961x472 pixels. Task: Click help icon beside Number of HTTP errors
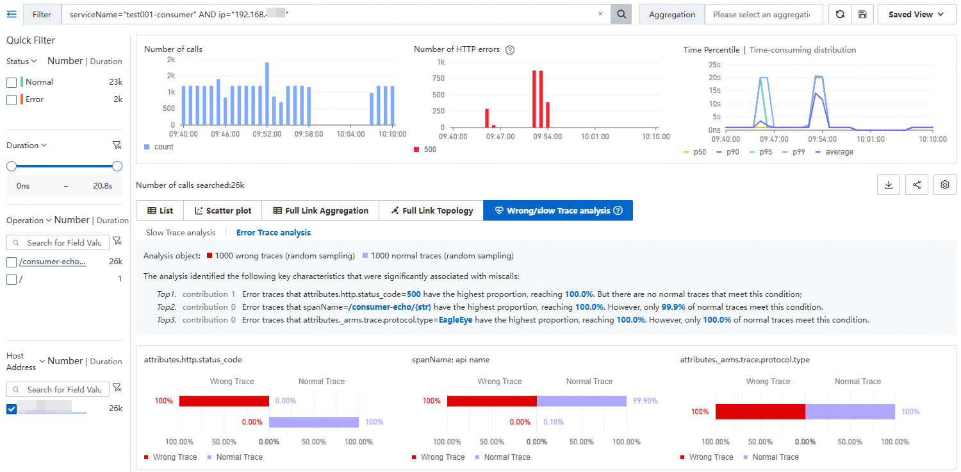(510, 50)
